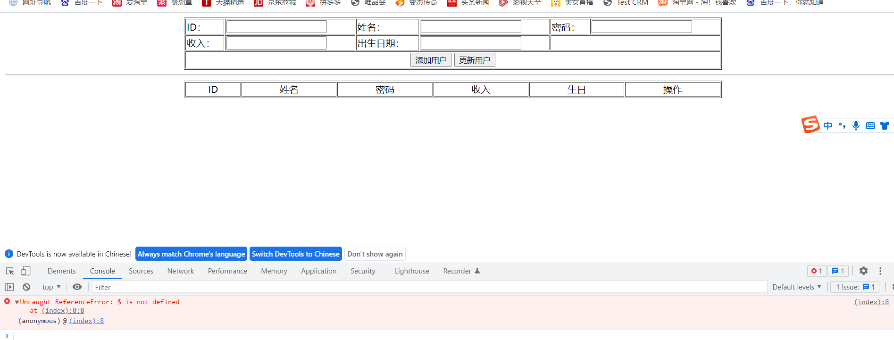
Task: Switch to the Elements tab
Action: 61,271
